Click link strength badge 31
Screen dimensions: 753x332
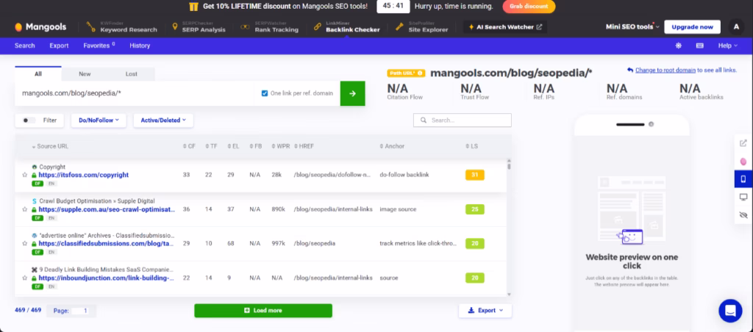click(475, 175)
